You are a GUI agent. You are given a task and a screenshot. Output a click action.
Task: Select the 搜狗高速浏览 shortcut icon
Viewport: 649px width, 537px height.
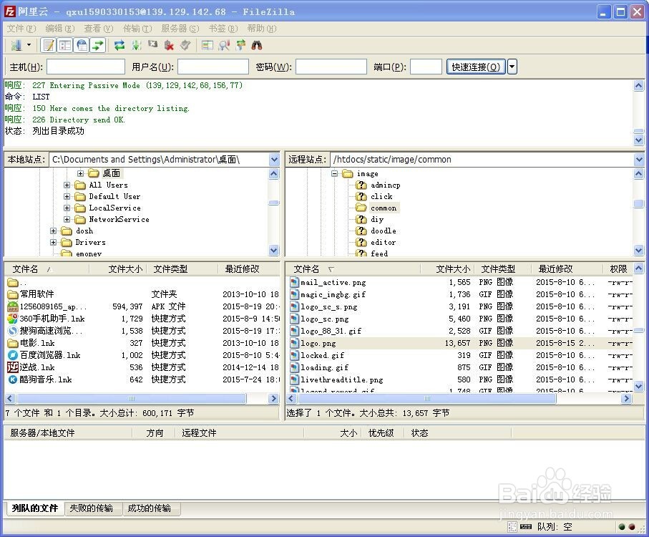click(x=13, y=331)
